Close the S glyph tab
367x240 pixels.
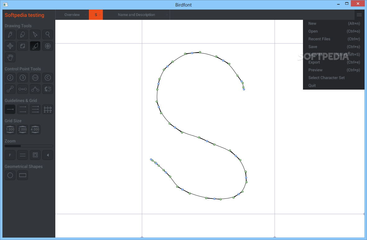(x=100, y=15)
